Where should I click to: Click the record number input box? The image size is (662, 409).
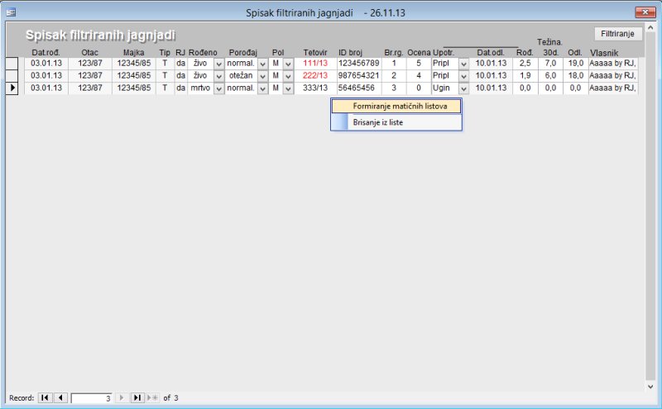click(x=92, y=398)
